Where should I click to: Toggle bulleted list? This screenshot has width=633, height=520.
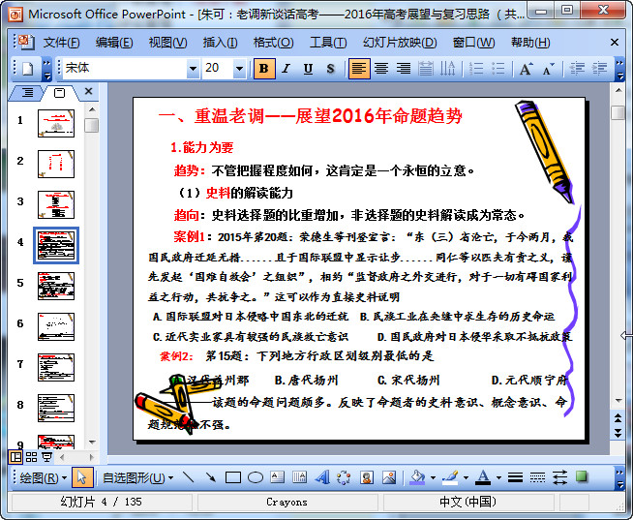click(x=498, y=69)
